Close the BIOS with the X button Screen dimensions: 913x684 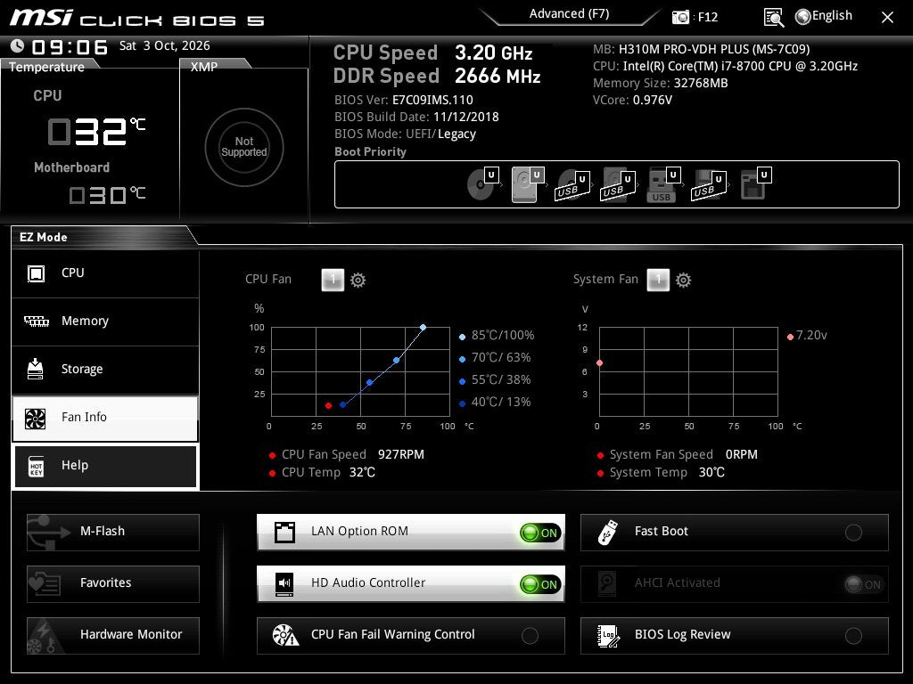pyautogui.click(x=887, y=18)
